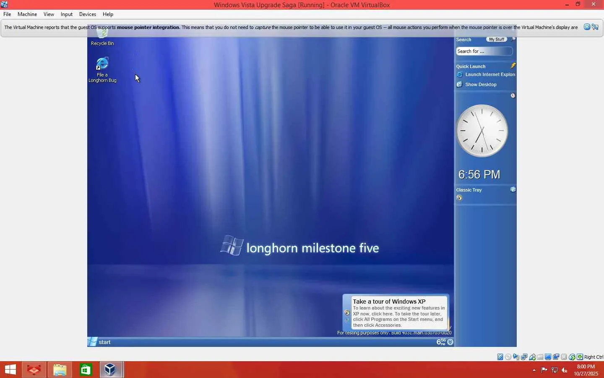This screenshot has height=378, width=604.
Task: Click the analog clock face in sidebar
Action: (x=482, y=131)
